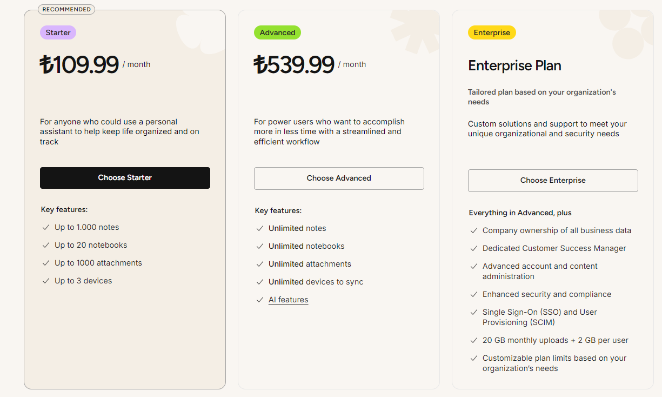
Task: Click checkmark beside Enhanced security and compliance
Action: (x=474, y=295)
